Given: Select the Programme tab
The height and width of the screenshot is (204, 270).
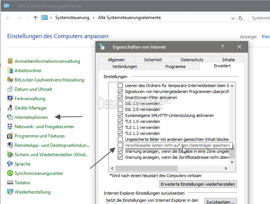Looking at the screenshot, I should tap(175, 67).
